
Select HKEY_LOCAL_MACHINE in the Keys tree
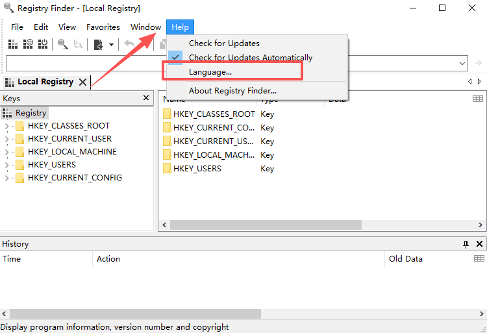(x=72, y=152)
